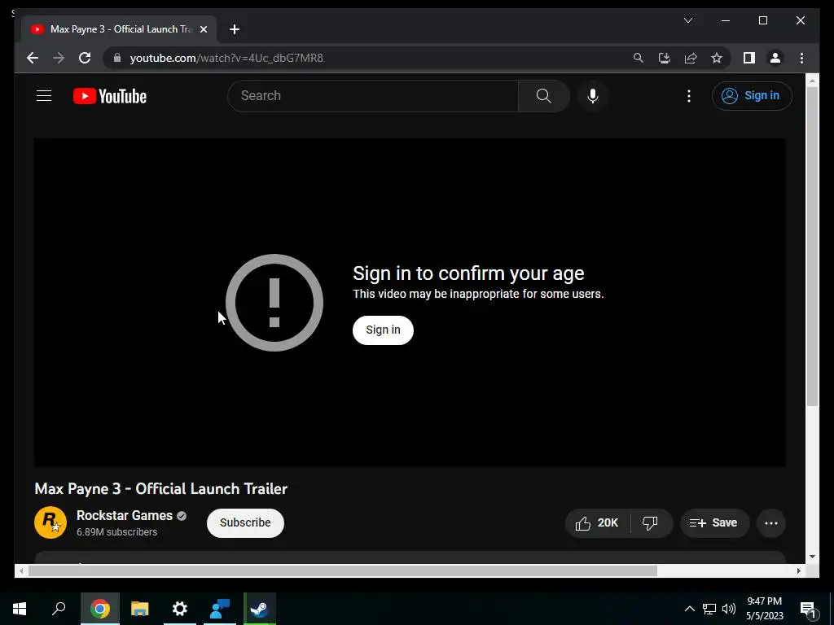Like the video with thumbs up
Screen dimensions: 834x625
597,523
